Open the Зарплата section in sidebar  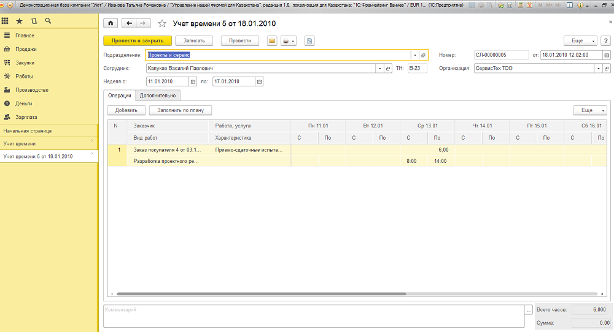(26, 116)
